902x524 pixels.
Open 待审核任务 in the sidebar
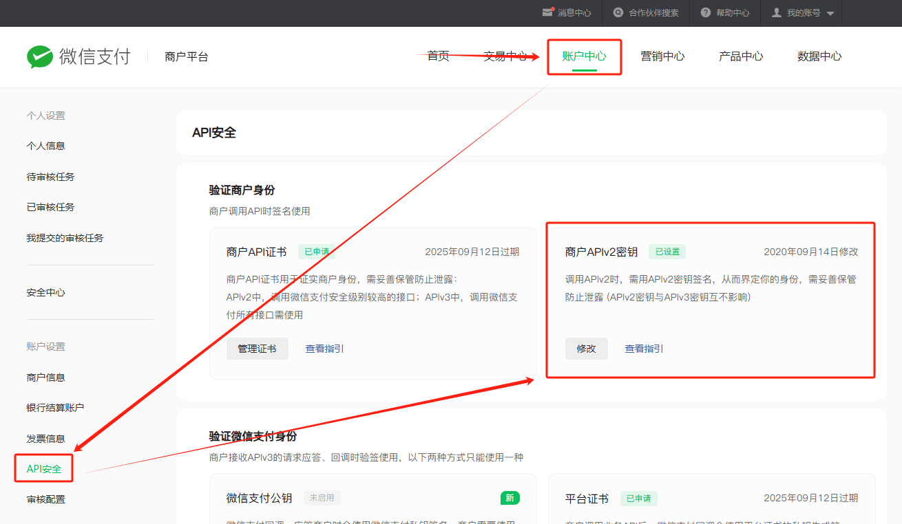[50, 177]
